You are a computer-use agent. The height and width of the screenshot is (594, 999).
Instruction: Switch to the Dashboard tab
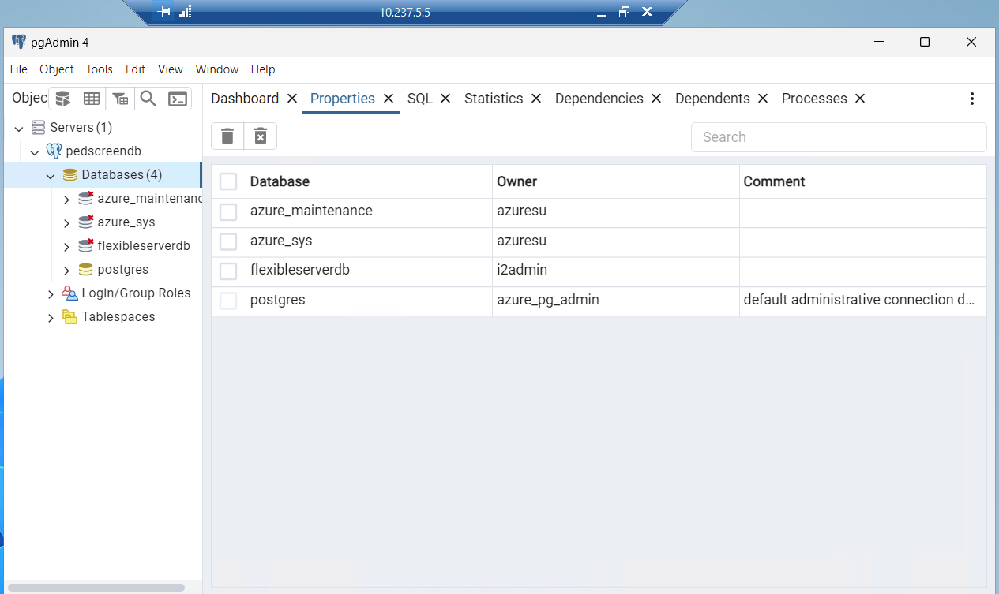pyautogui.click(x=245, y=99)
